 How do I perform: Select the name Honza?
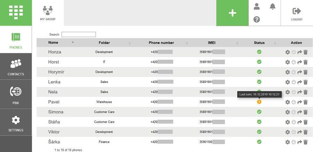(x=55, y=52)
